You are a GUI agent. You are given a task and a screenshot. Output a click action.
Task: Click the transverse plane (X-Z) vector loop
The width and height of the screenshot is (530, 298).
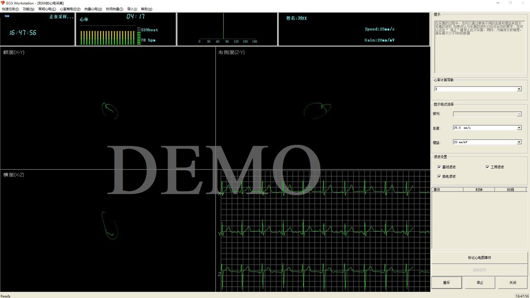(109, 224)
